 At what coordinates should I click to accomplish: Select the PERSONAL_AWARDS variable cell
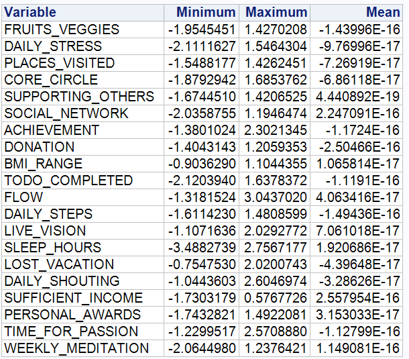click(82, 315)
